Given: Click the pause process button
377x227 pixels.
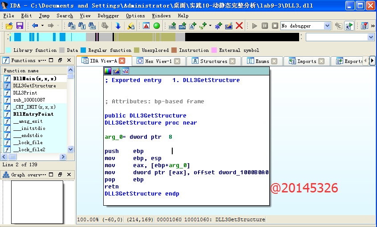Looking at the screenshot, I should [x=265, y=26].
